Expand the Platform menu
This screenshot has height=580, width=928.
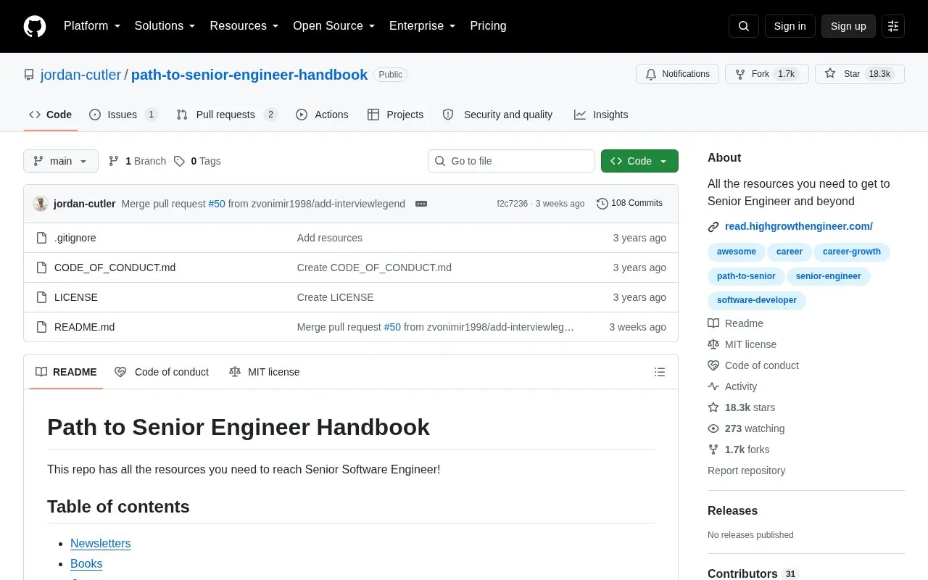click(92, 26)
